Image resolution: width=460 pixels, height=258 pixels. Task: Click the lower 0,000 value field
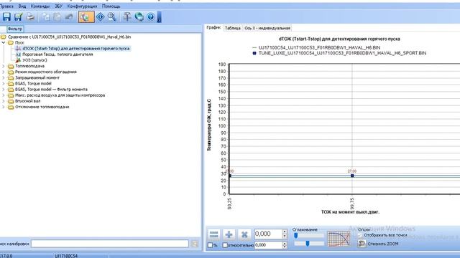pos(268,245)
